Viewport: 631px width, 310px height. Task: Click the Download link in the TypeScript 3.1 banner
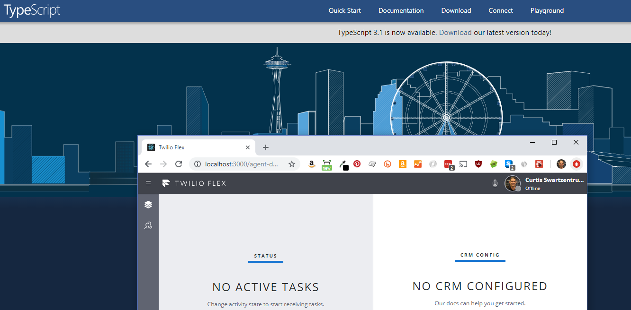(x=455, y=32)
